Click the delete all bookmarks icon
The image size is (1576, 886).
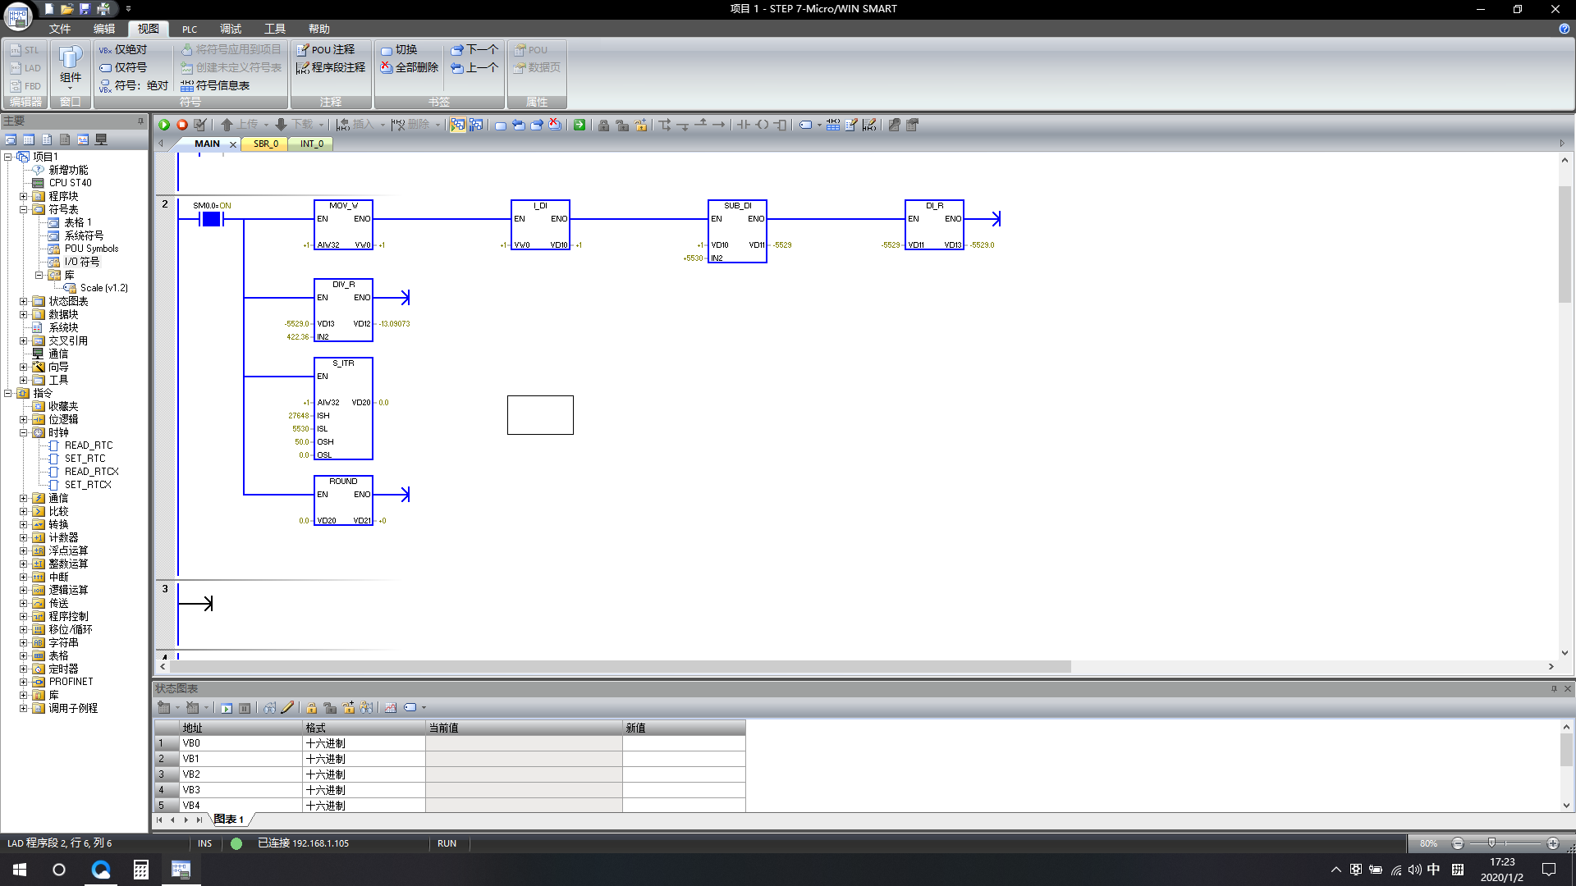555,125
